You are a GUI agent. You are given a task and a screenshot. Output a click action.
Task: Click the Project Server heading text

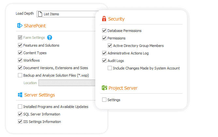pos(123,88)
